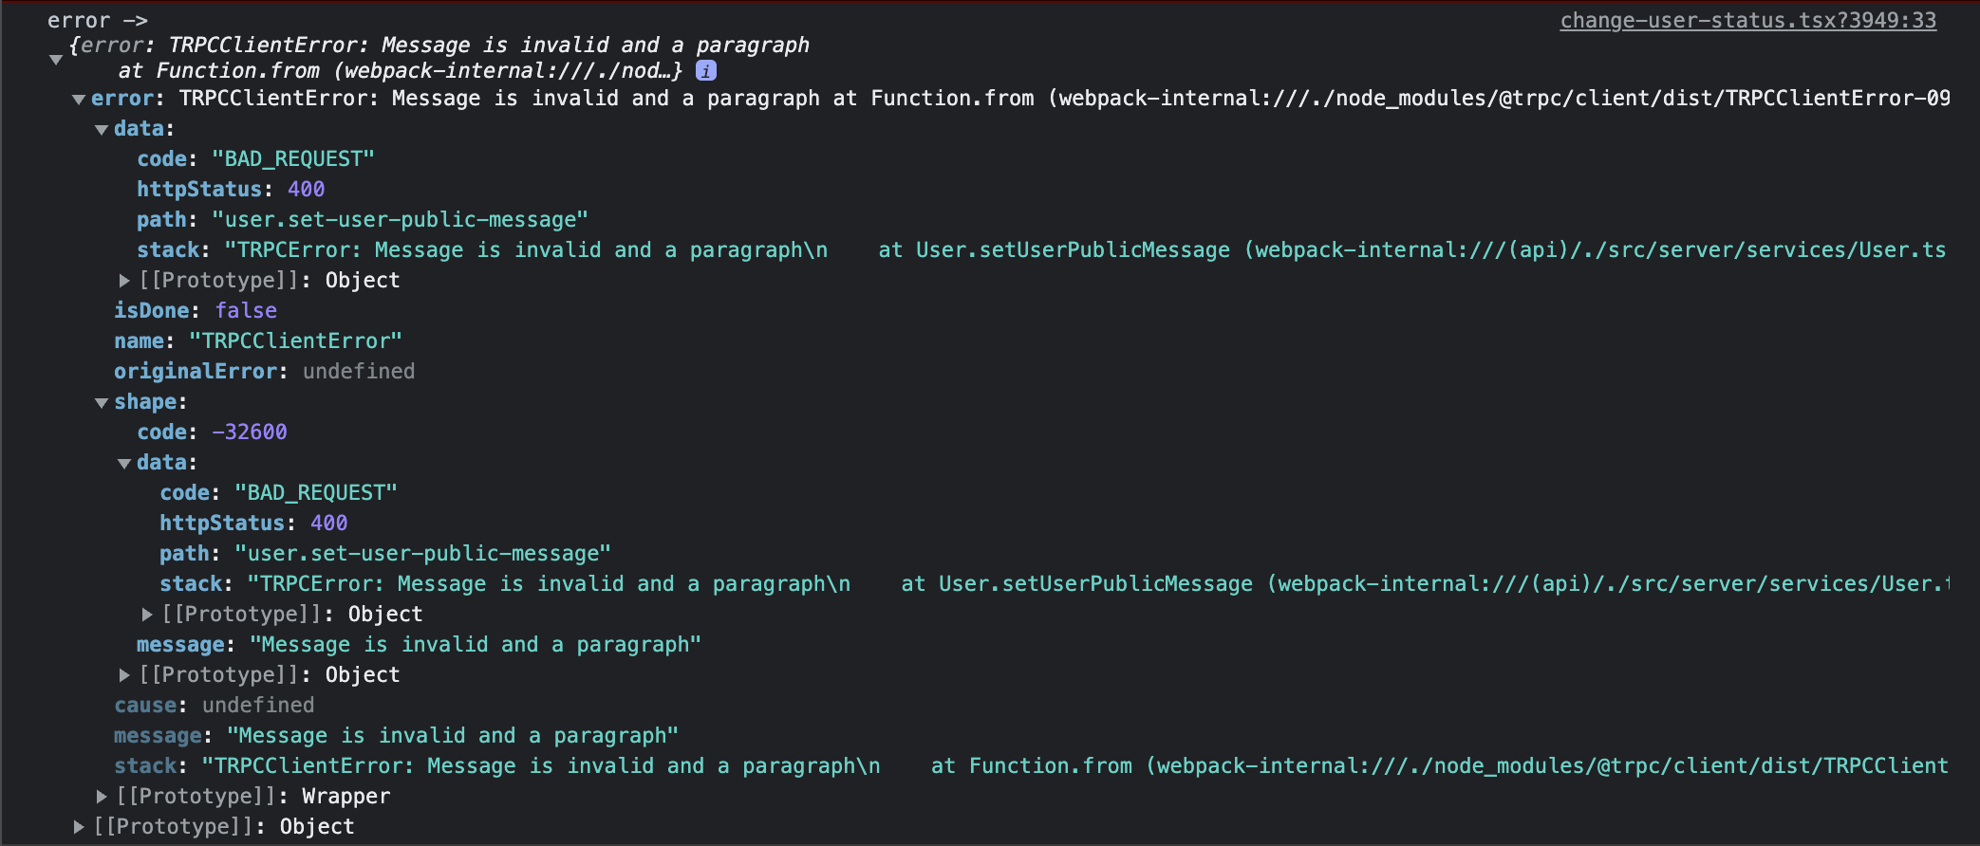This screenshot has height=846, width=1980.
Task: Click the message row directly below cause
Action: [397, 735]
